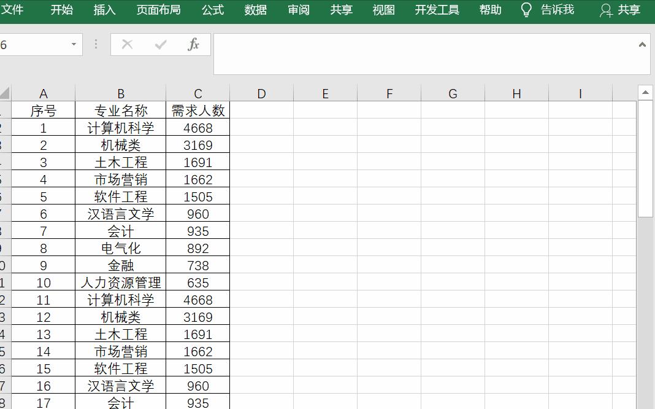Click the scroll down arrow on vertical scrollbar
655x409 pixels.
point(646,404)
